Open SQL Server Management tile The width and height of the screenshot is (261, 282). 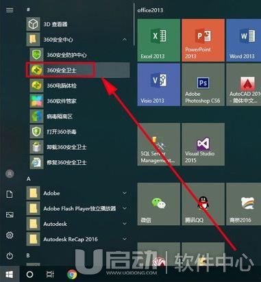(x=159, y=144)
